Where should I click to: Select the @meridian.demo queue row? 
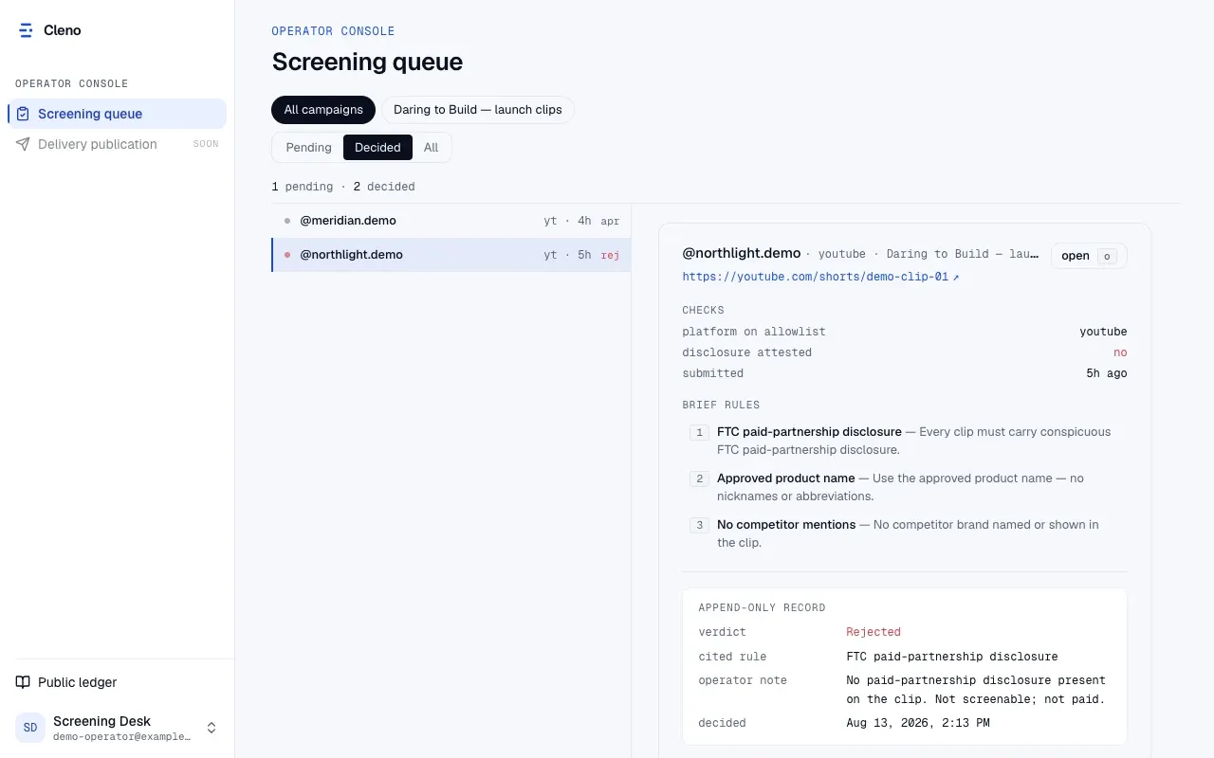(451, 221)
